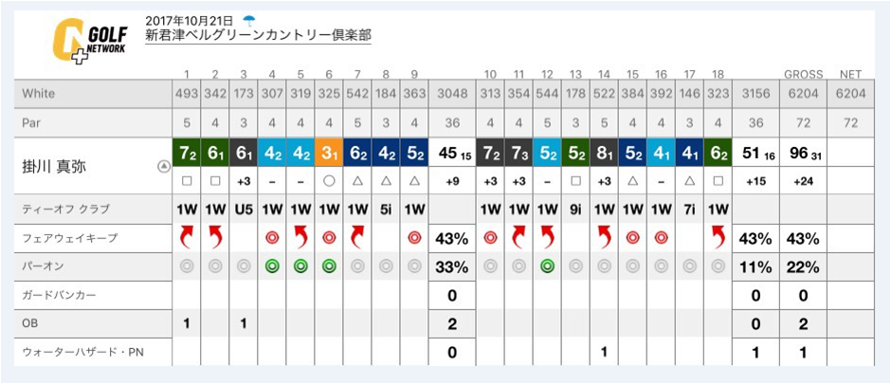The image size is (891, 384).
Task: Expand player 掛川 真弥 details arrow
Action: coord(163,167)
